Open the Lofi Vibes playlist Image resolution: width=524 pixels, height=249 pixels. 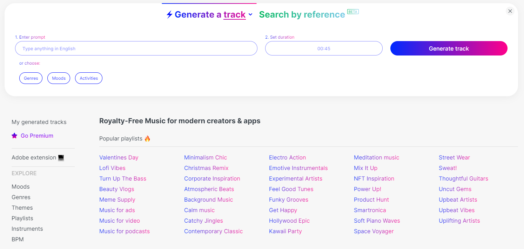click(112, 168)
